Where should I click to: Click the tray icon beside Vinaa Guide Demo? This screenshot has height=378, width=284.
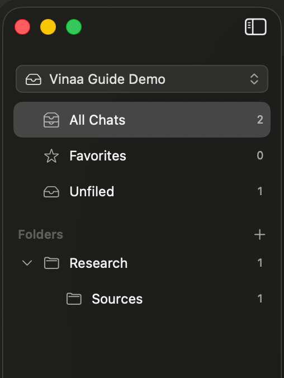coord(34,79)
